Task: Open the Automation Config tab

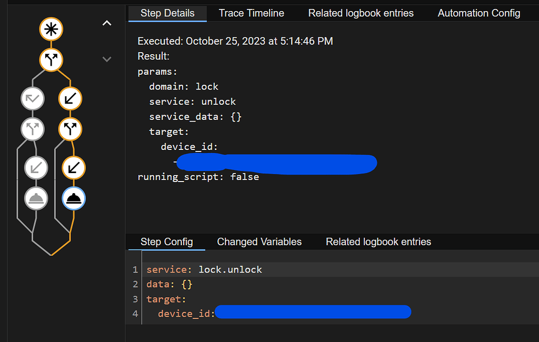Action: click(478, 13)
